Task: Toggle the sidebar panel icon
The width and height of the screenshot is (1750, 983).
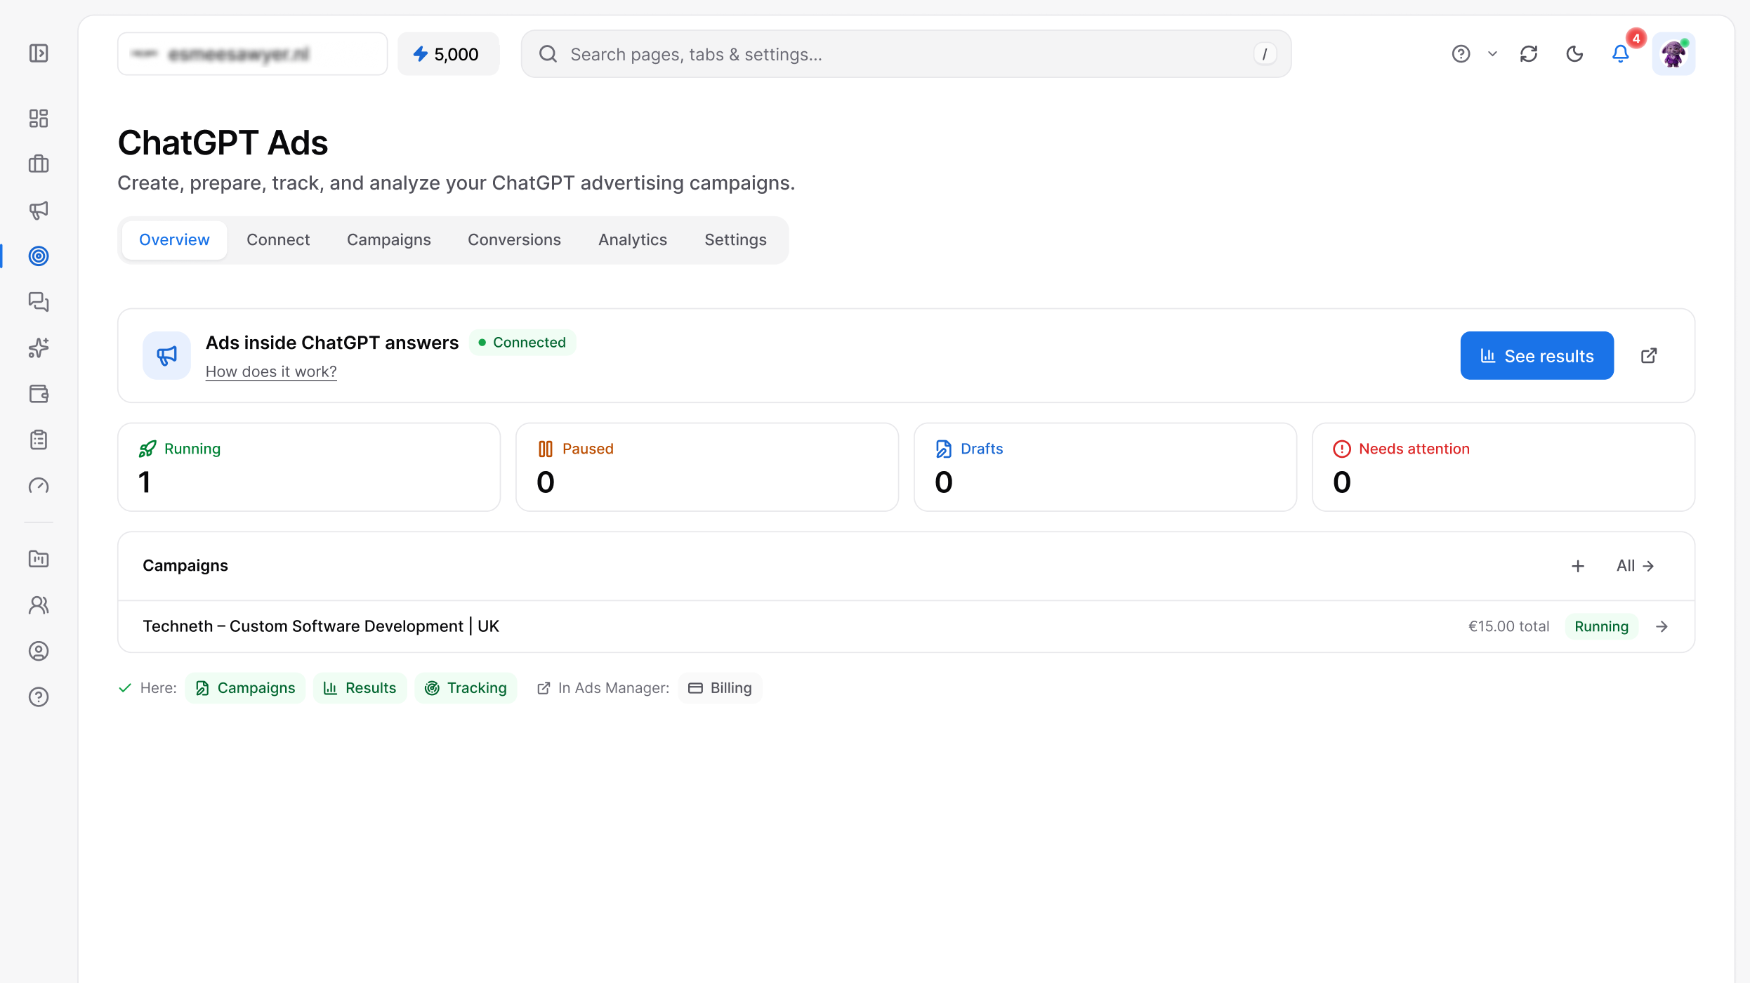Action: click(39, 53)
